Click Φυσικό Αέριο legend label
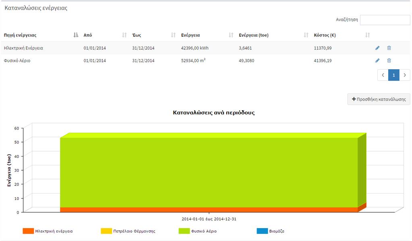The image size is (412, 241). tap(204, 231)
